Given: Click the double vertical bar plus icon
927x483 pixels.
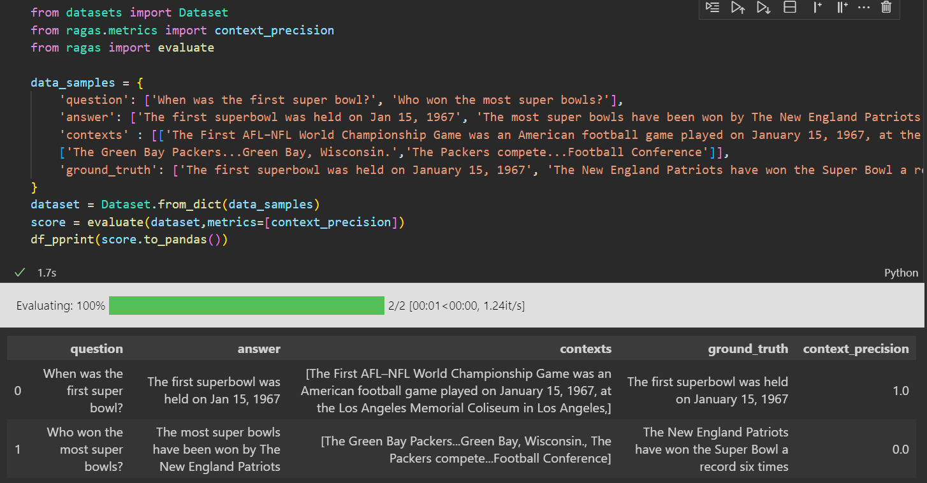Looking at the screenshot, I should click(842, 8).
